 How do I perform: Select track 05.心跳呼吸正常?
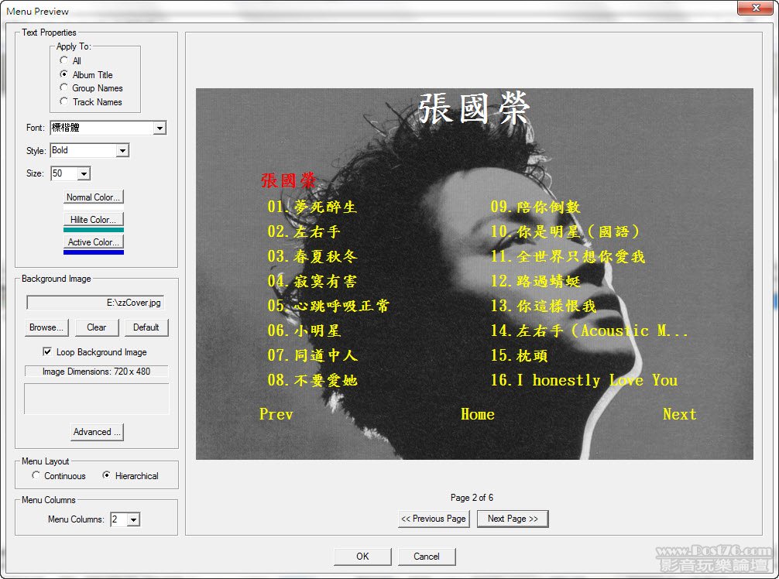click(328, 306)
